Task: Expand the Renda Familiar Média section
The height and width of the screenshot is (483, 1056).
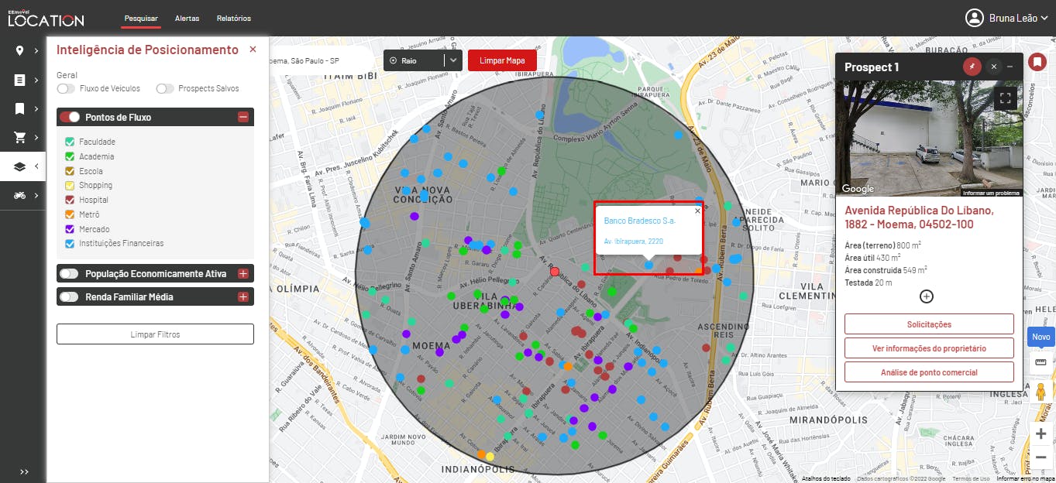Action: pos(243,296)
